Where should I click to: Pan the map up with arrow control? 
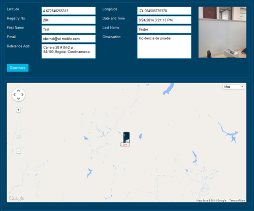pos(18,91)
